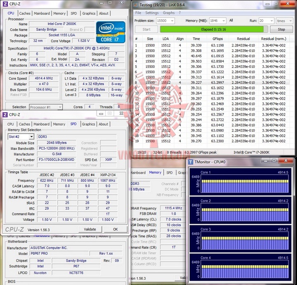
Task: Click Bus Speed value 104.6 MHz
Action: 44,90
